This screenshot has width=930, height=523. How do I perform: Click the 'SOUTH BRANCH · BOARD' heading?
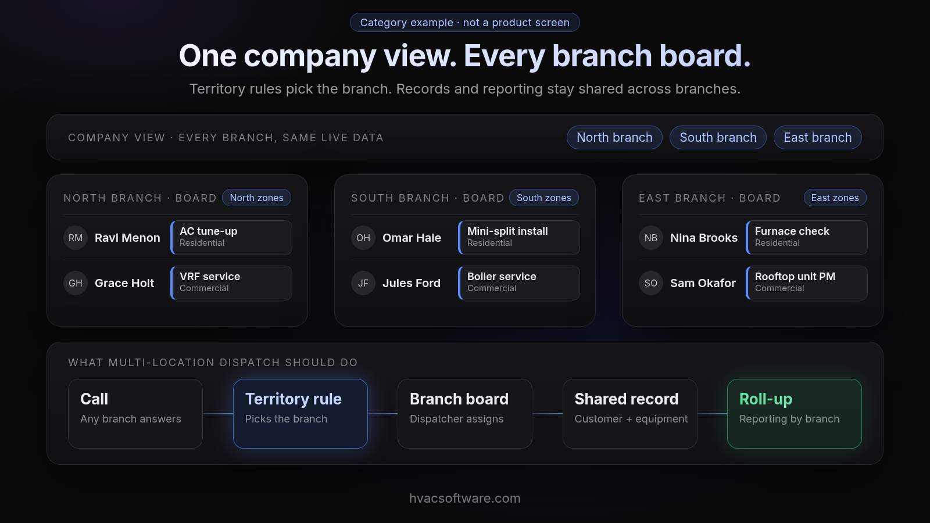coord(428,198)
